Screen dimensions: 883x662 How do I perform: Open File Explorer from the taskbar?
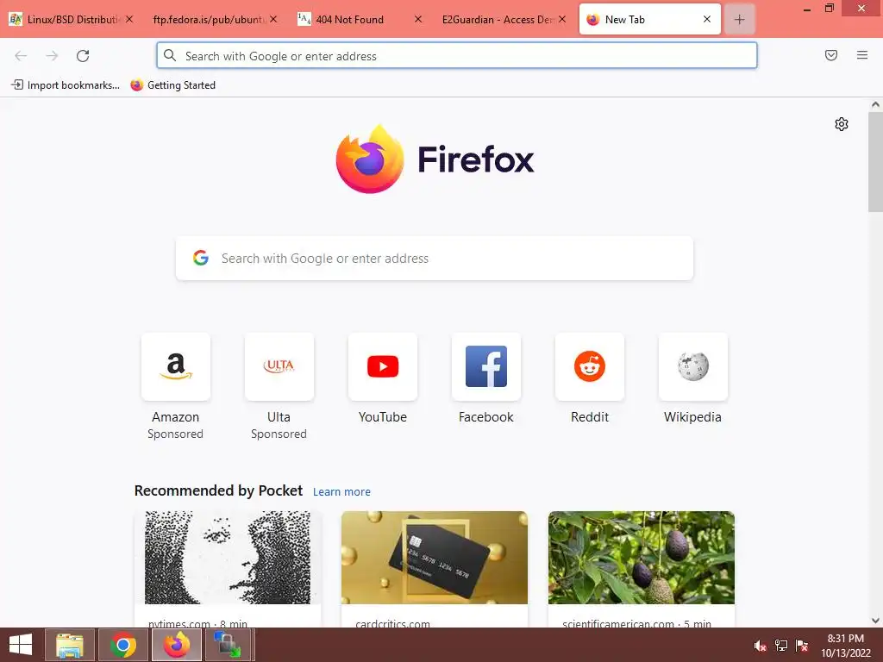(70, 645)
